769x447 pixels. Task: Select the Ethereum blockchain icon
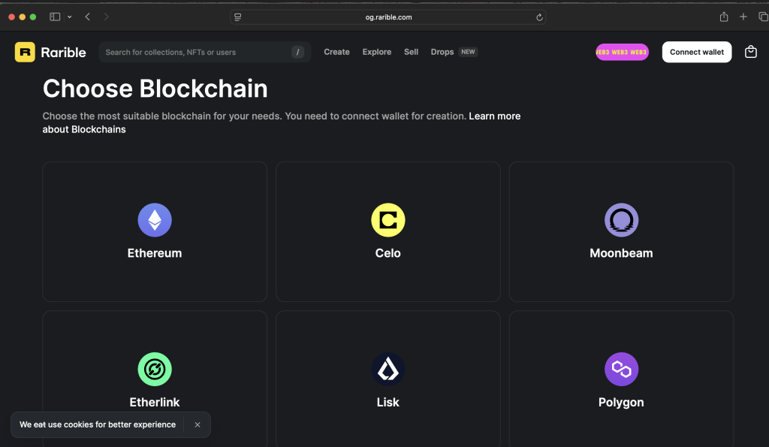(x=155, y=219)
